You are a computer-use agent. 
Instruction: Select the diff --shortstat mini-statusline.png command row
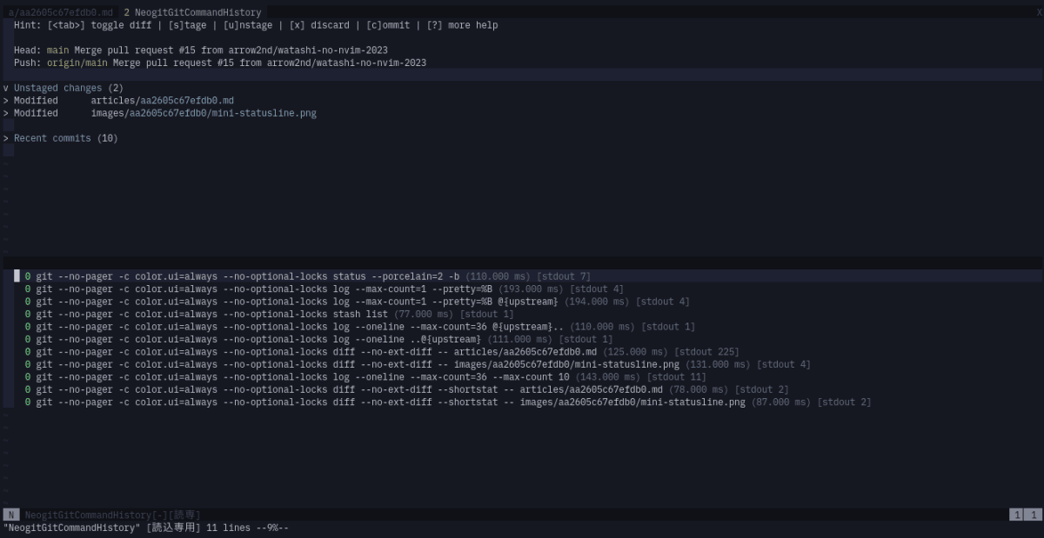click(448, 402)
